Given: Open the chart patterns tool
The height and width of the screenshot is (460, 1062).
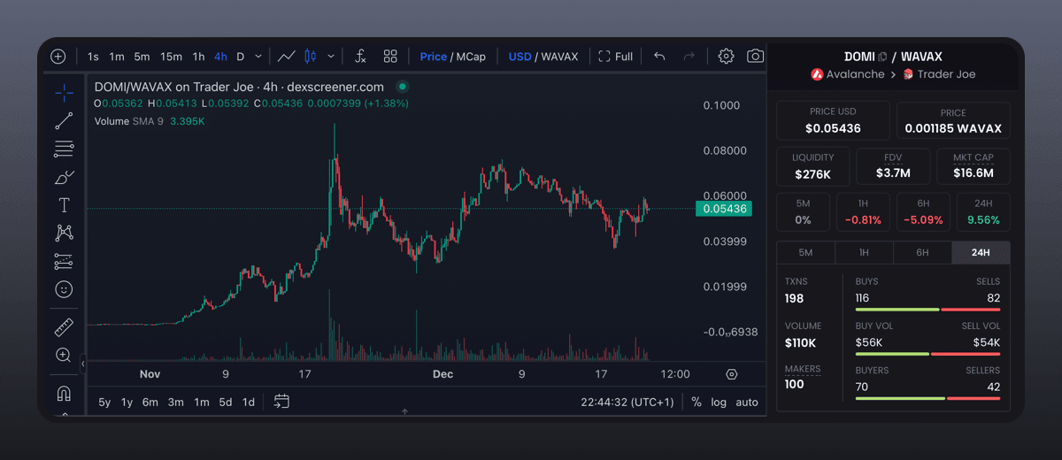Looking at the screenshot, I should 64,233.
